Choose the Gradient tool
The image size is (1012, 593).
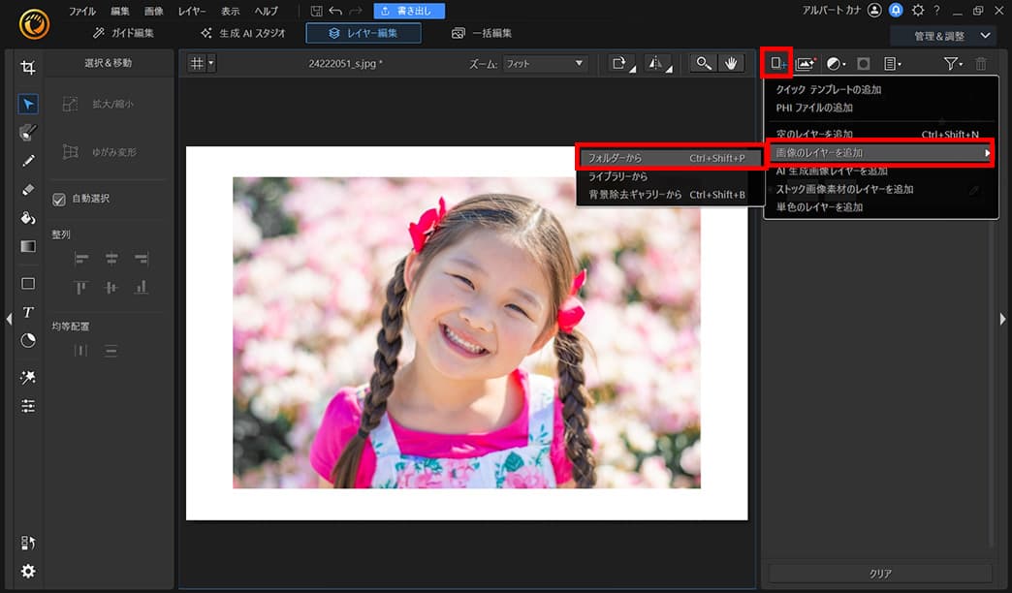point(28,245)
